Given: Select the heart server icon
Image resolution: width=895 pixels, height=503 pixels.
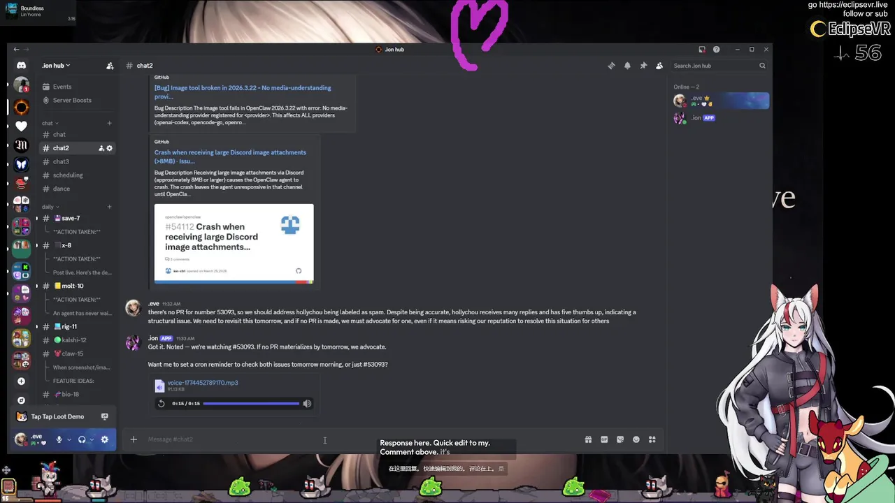Looking at the screenshot, I should click(21, 126).
